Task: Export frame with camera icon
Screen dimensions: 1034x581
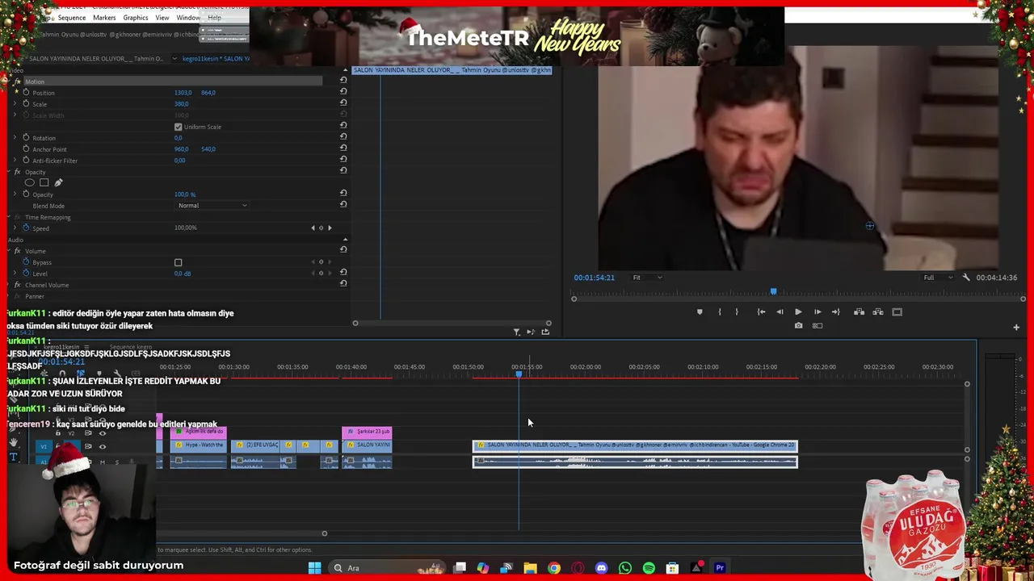Action: pos(798,326)
